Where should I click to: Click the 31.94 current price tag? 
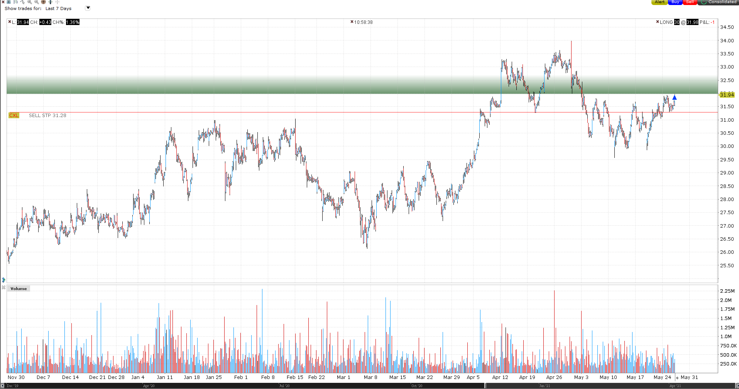pyautogui.click(x=727, y=95)
